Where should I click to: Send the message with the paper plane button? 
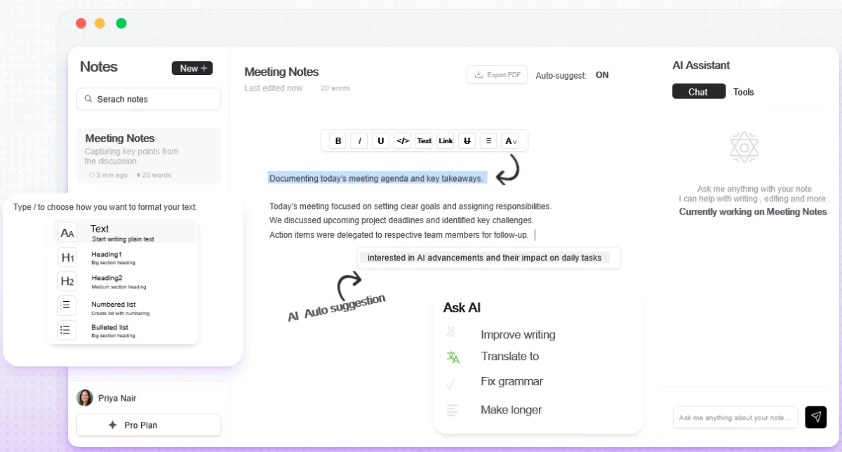[816, 417]
